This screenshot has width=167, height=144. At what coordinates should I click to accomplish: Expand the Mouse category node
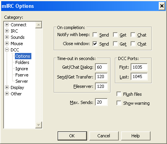pos(7,44)
